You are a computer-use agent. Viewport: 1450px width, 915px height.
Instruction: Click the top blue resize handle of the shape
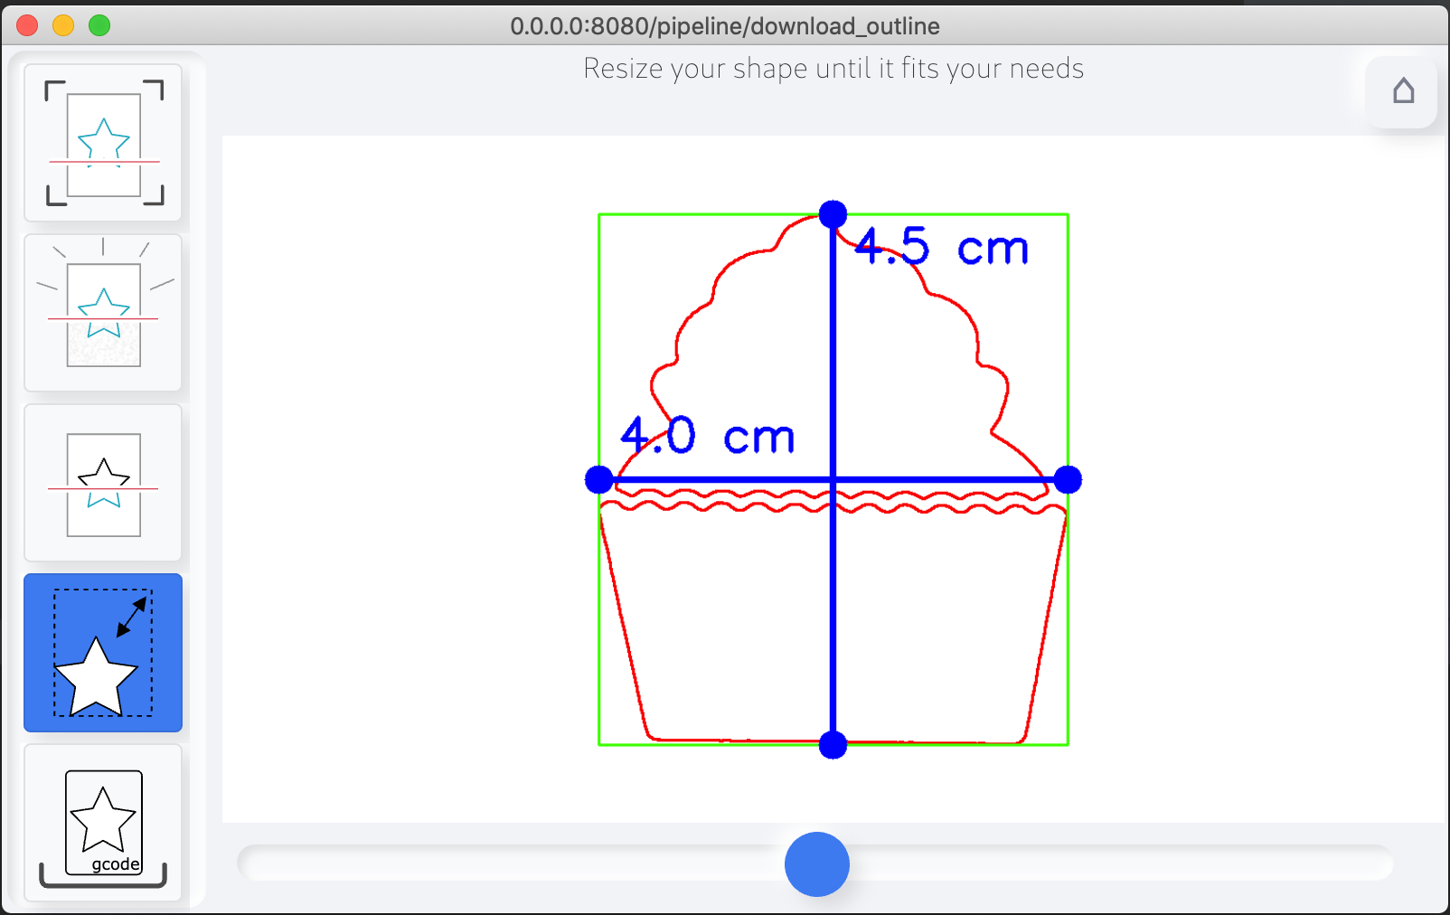click(x=833, y=214)
